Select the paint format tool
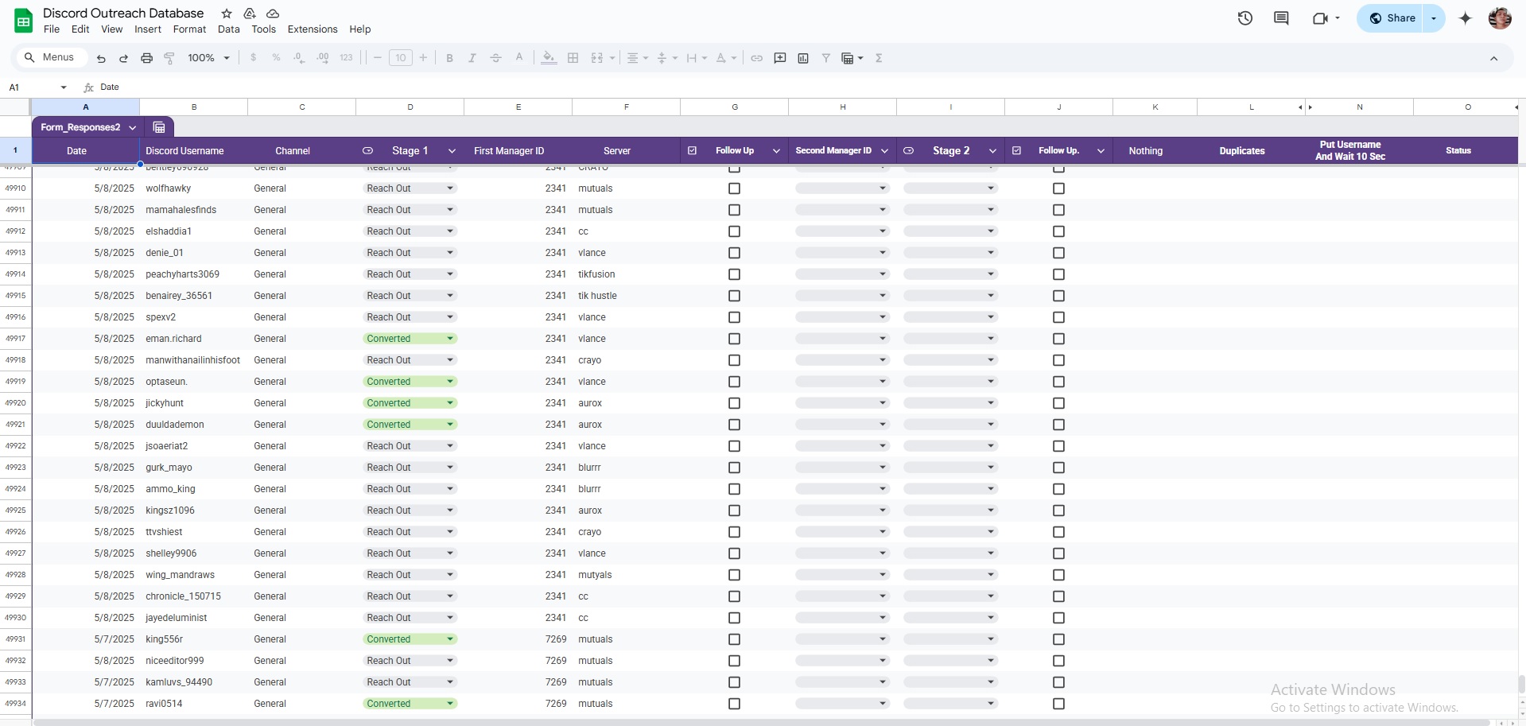This screenshot has width=1526, height=726. coord(169,58)
